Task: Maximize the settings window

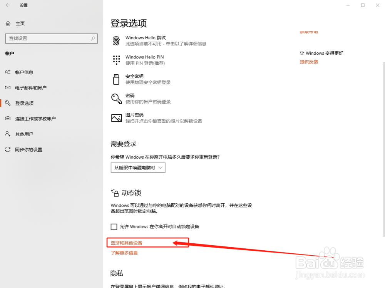Action: point(363,5)
